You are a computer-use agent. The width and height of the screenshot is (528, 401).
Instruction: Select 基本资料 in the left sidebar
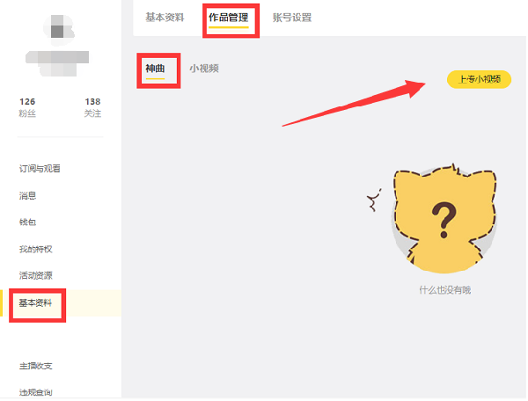click(x=35, y=303)
